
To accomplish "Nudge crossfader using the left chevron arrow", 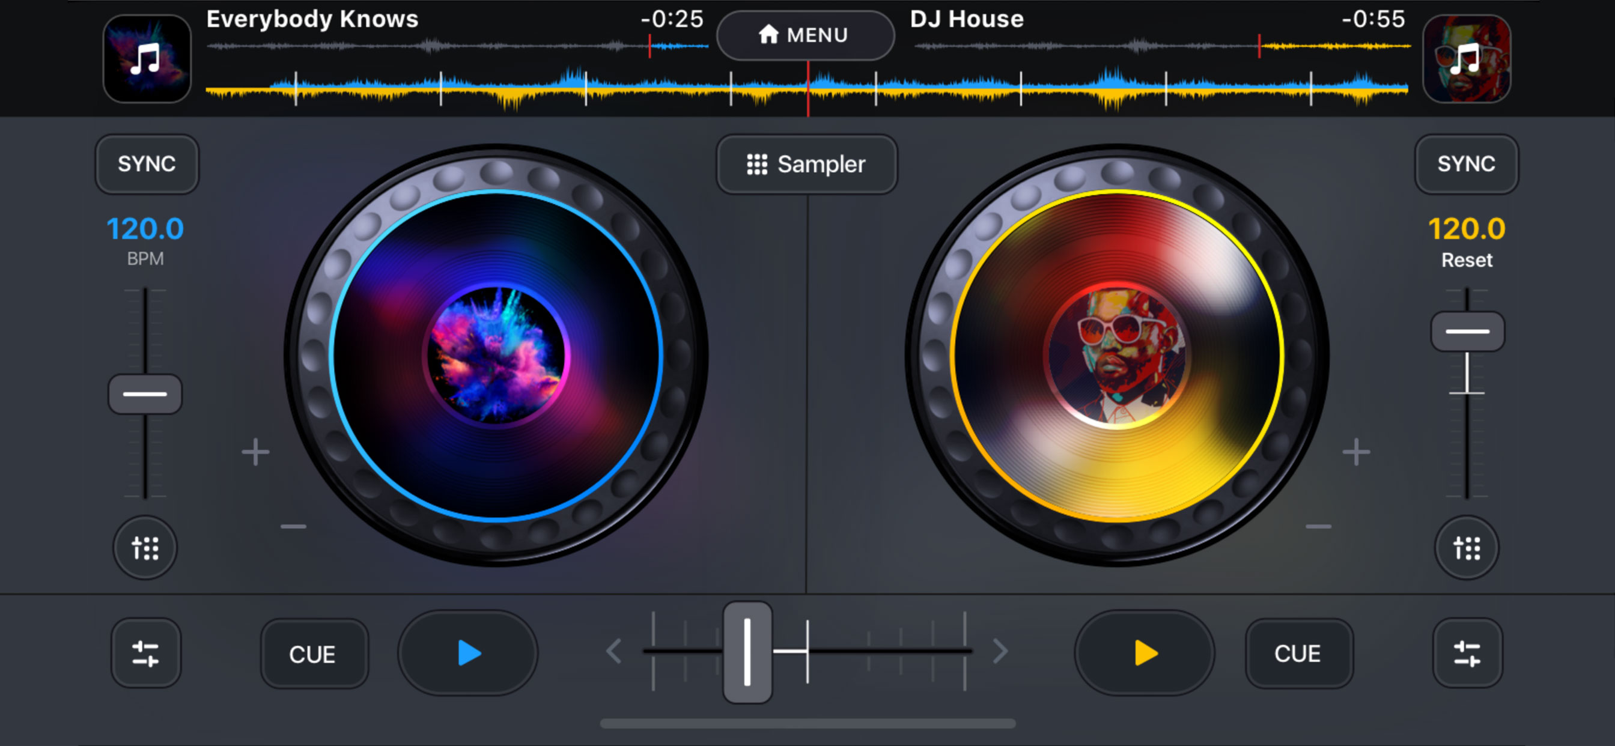I will coord(614,651).
